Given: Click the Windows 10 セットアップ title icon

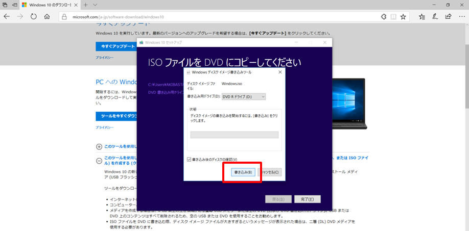Looking at the screenshot, I should tap(141, 42).
